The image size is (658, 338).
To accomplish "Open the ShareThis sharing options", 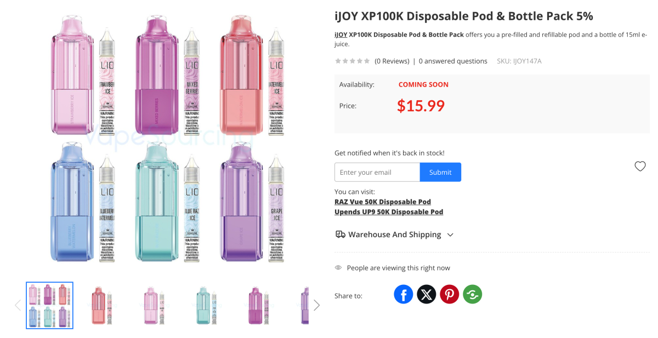I will [473, 294].
